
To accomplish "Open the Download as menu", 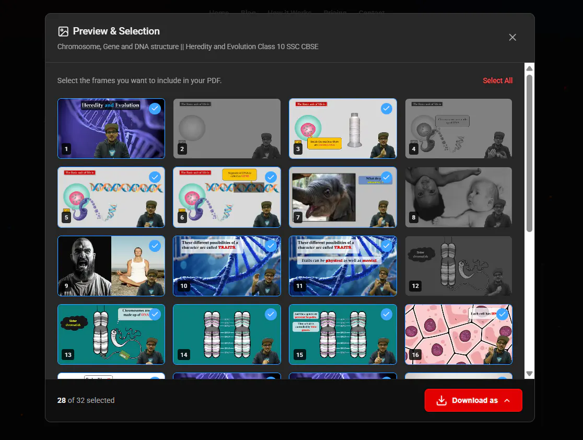I will (473, 400).
